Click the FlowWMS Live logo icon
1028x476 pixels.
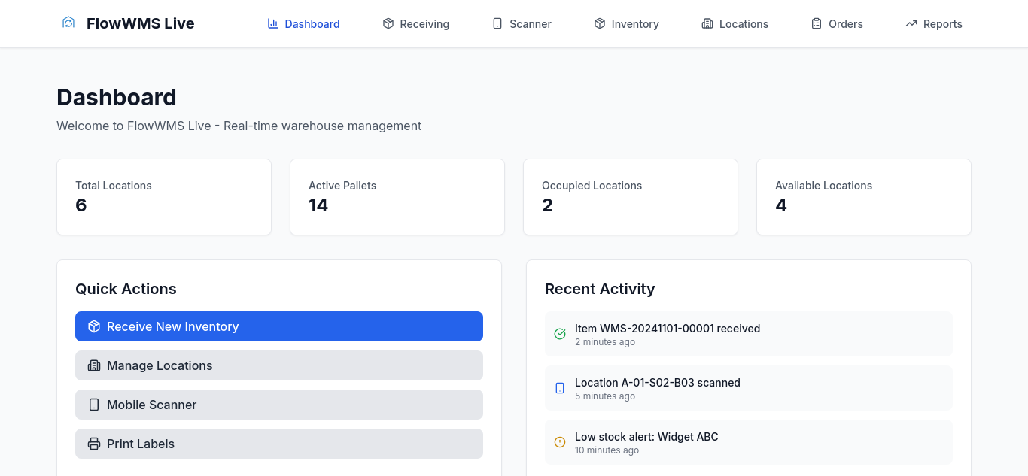click(x=68, y=23)
